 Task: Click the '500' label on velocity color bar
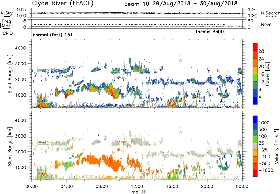[264, 129]
